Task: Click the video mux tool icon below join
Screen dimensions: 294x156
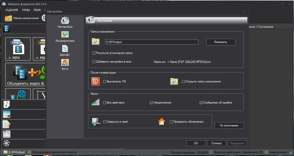Action: pyautogui.click(x=18, y=94)
